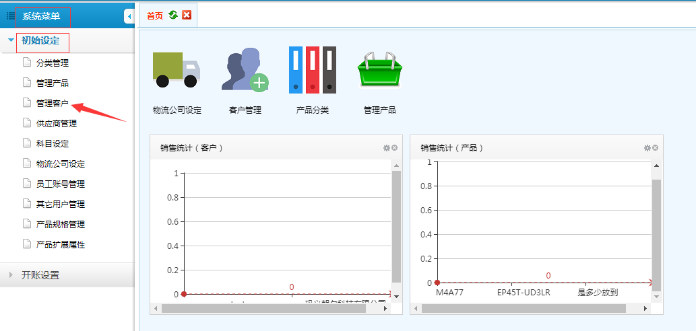Go to 员工账号管理 page
This screenshot has width=696, height=331.
60,184
